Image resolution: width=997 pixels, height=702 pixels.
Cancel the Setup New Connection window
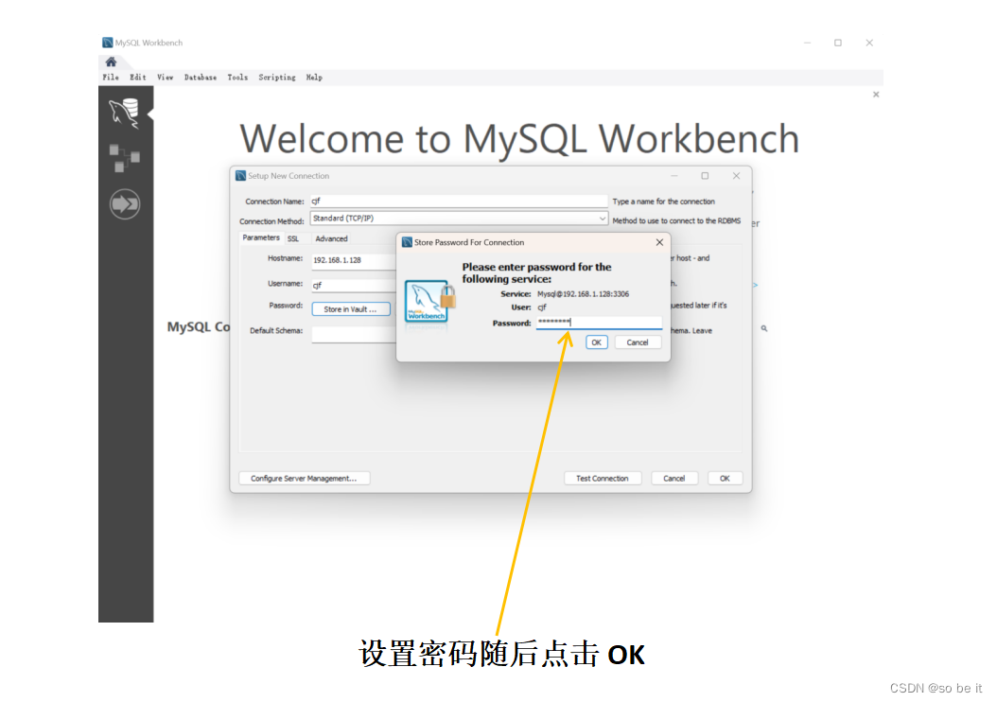(x=674, y=478)
